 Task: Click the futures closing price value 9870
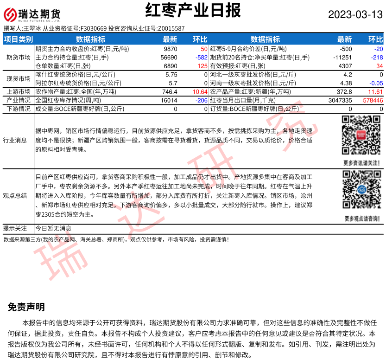(x=170, y=49)
